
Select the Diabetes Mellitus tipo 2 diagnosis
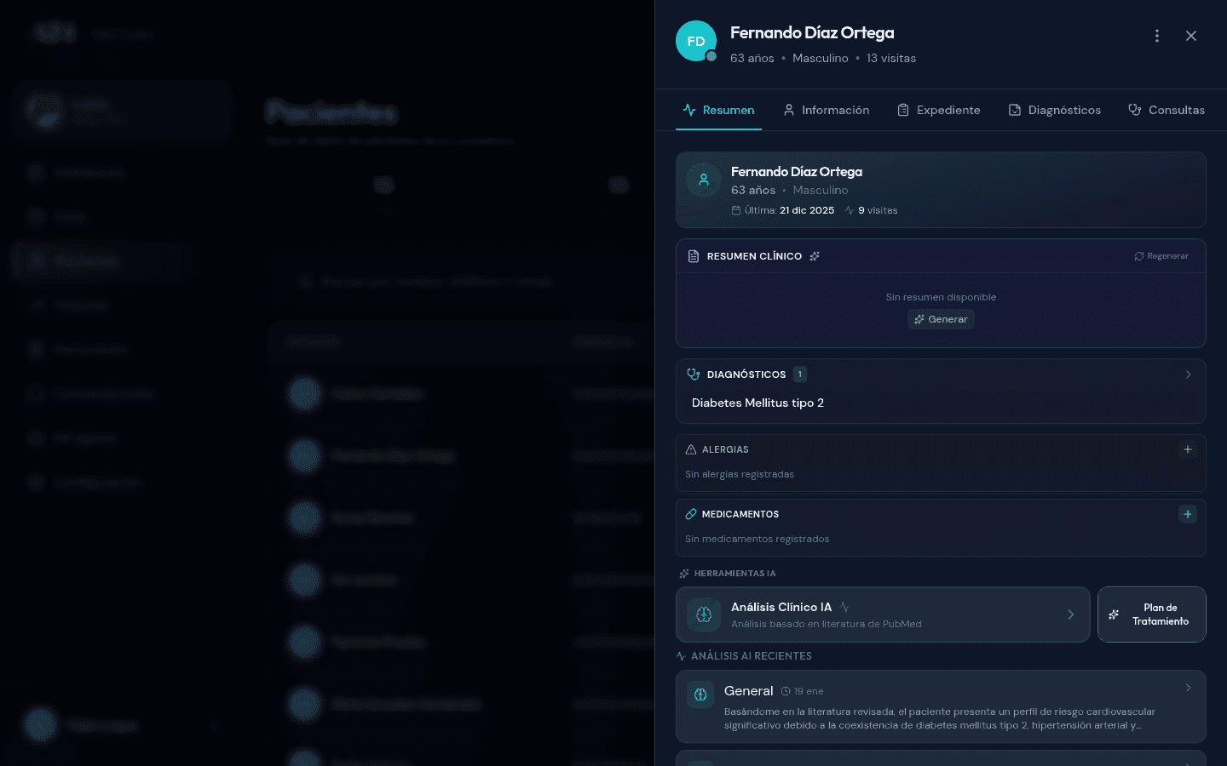point(758,403)
